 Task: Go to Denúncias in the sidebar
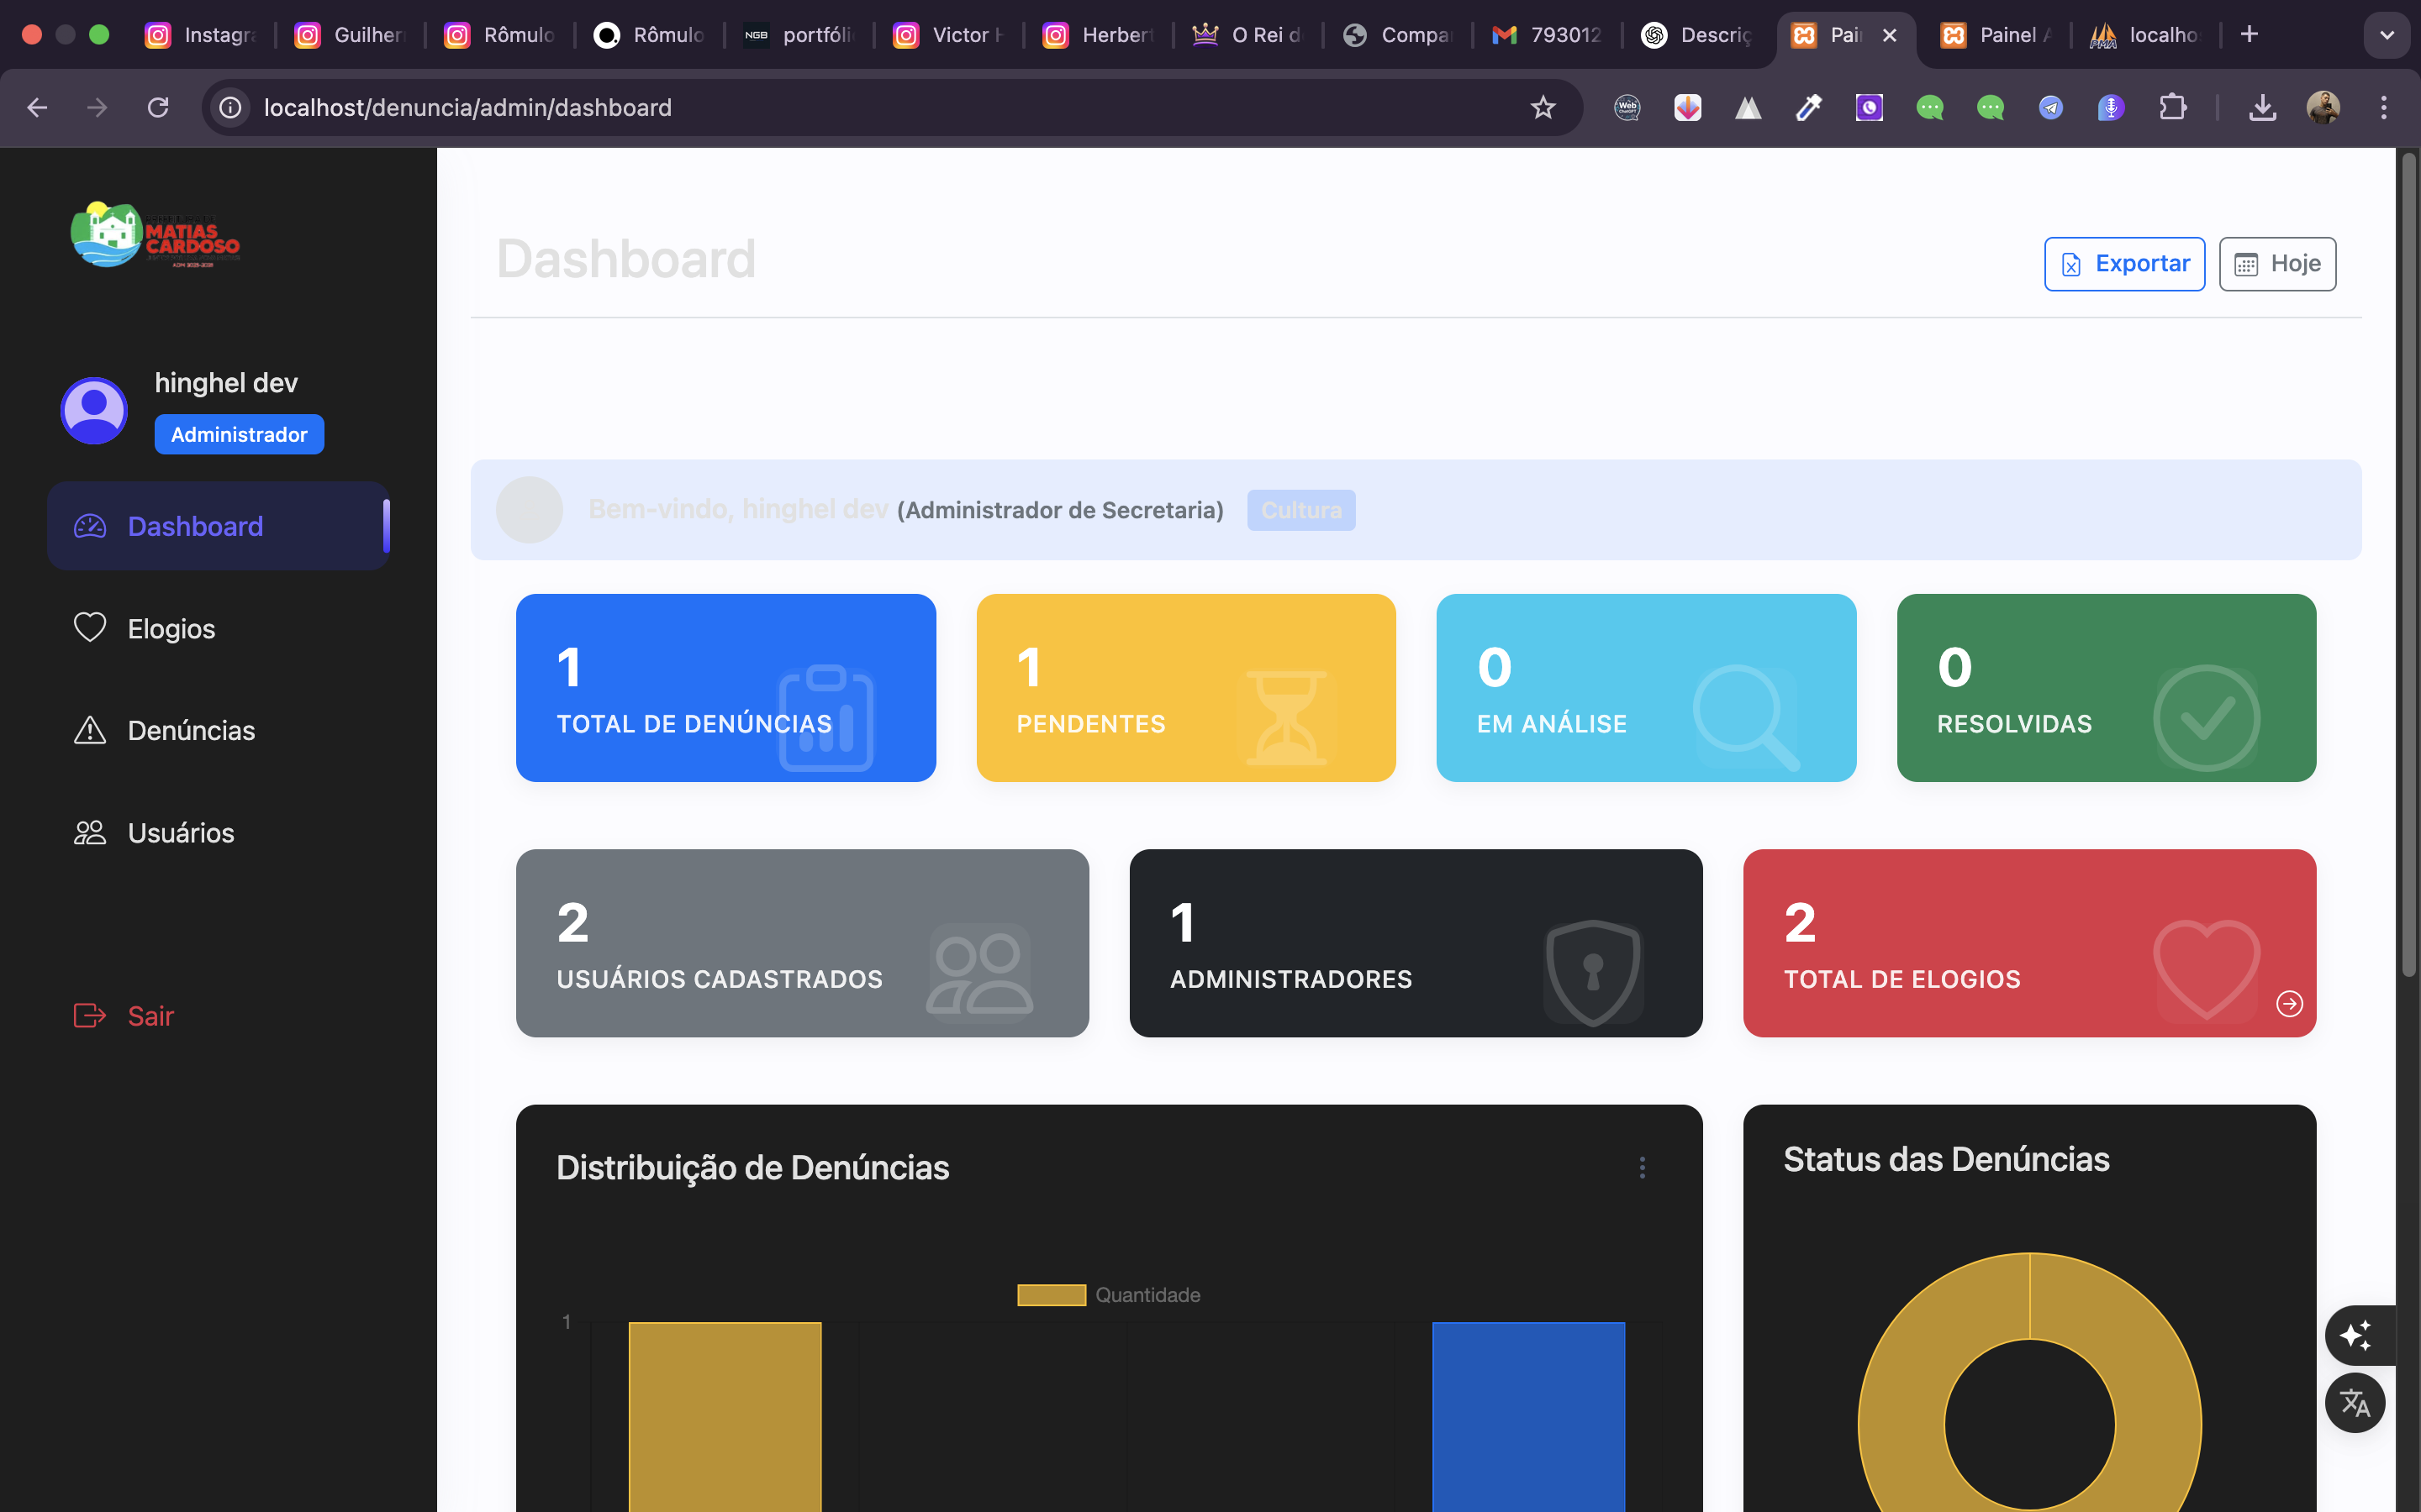point(190,730)
